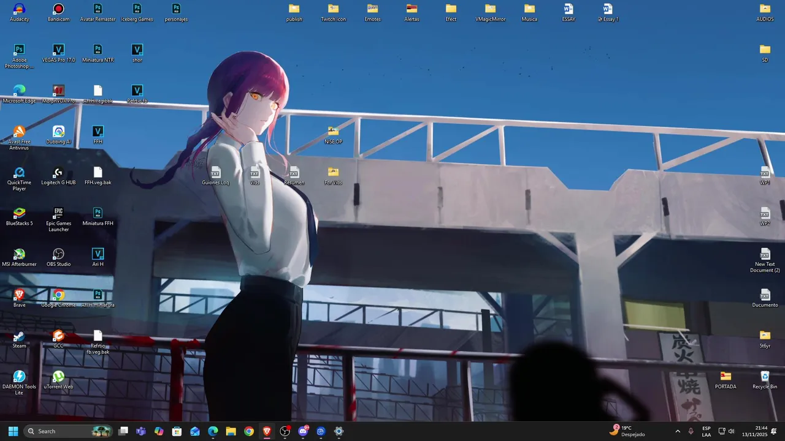Open the Efect folder
Viewport: 785px width, 441px height.
click(451, 12)
